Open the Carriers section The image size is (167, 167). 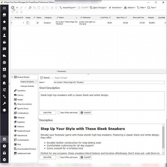pos(19,95)
